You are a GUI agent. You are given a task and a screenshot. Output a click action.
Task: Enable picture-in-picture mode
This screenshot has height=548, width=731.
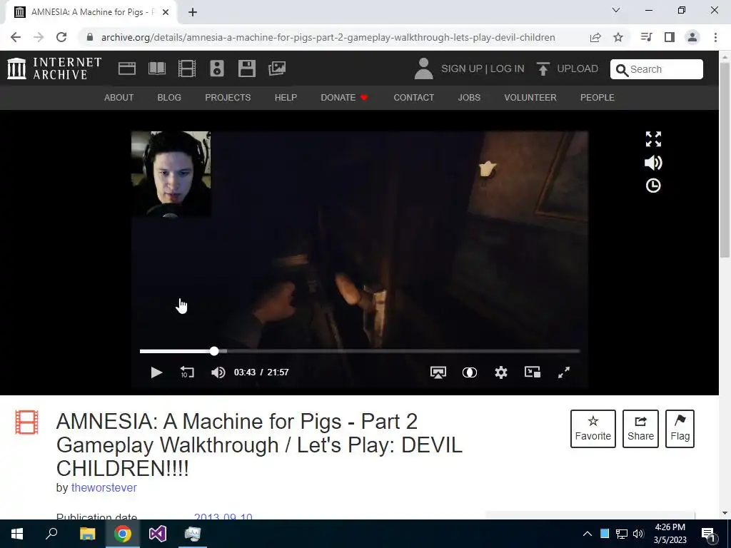pos(533,372)
